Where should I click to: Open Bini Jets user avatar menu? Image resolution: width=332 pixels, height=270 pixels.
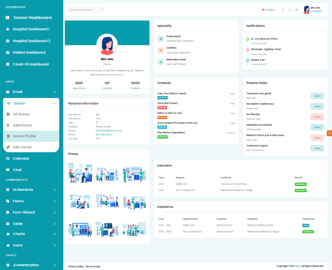(306, 10)
